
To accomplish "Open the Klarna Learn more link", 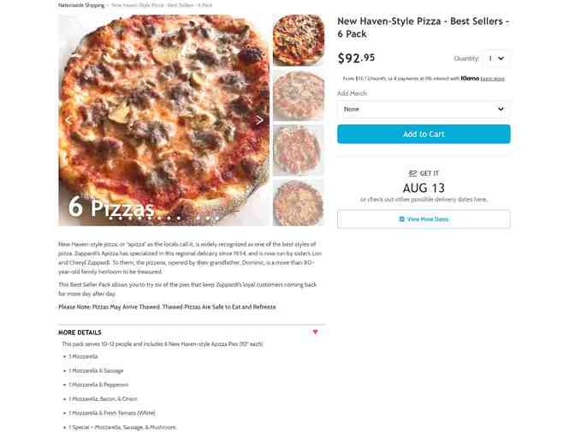I will click(x=493, y=79).
